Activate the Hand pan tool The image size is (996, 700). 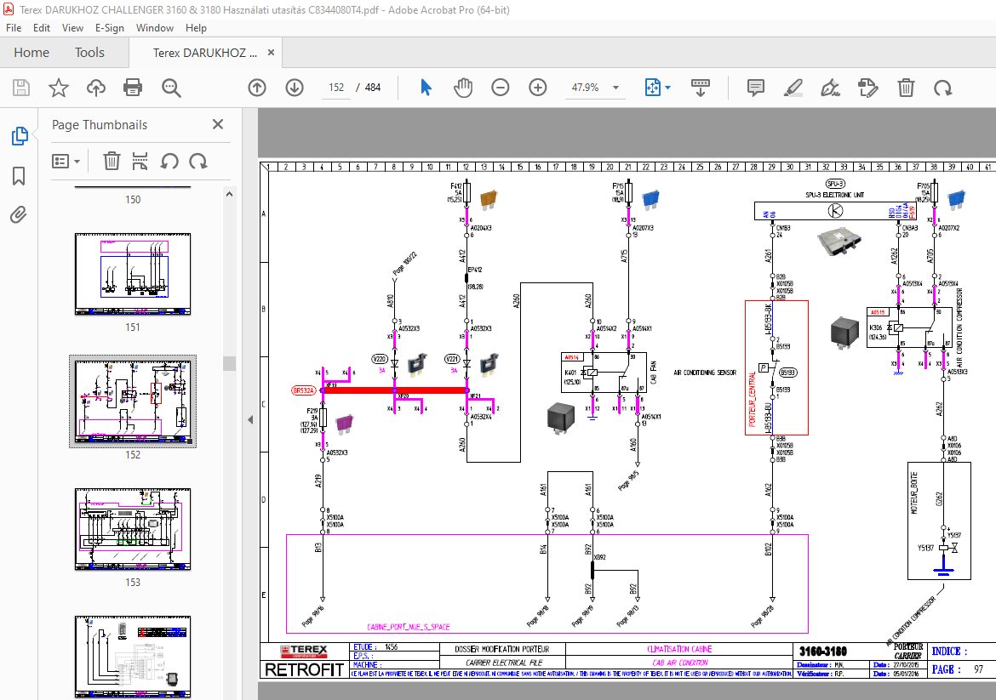click(x=463, y=88)
